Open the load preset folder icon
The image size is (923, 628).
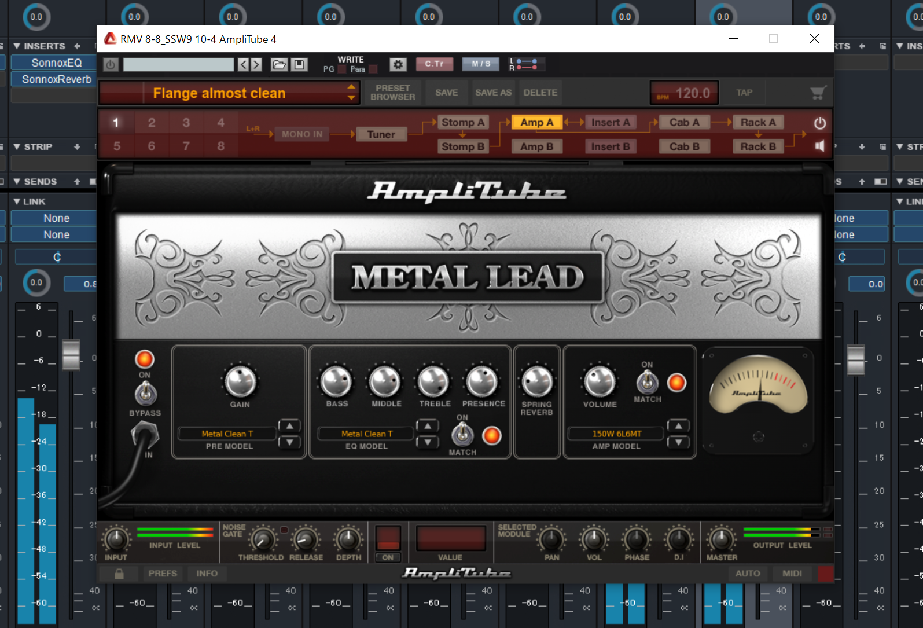pos(279,64)
